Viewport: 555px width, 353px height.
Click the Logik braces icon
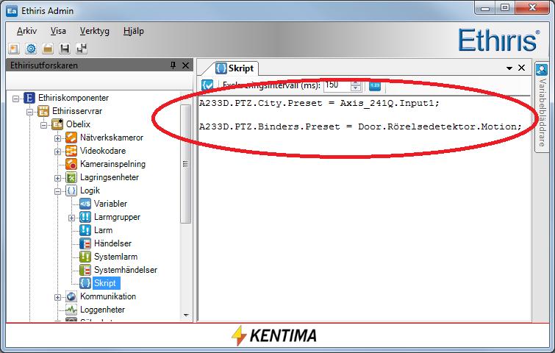point(71,190)
